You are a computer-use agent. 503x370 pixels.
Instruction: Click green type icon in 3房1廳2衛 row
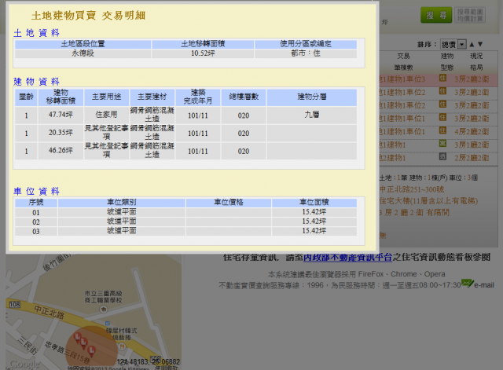coord(442,144)
